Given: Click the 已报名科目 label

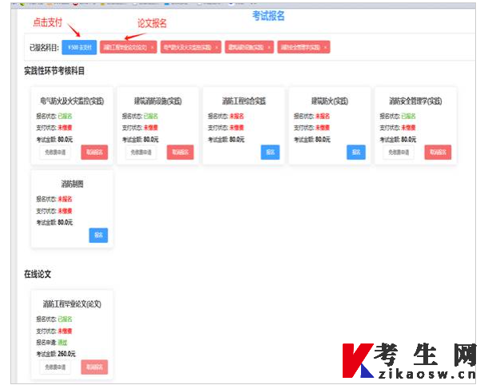Looking at the screenshot, I should tap(44, 48).
